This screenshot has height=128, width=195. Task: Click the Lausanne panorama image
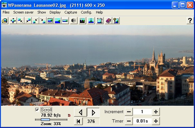point(97,65)
